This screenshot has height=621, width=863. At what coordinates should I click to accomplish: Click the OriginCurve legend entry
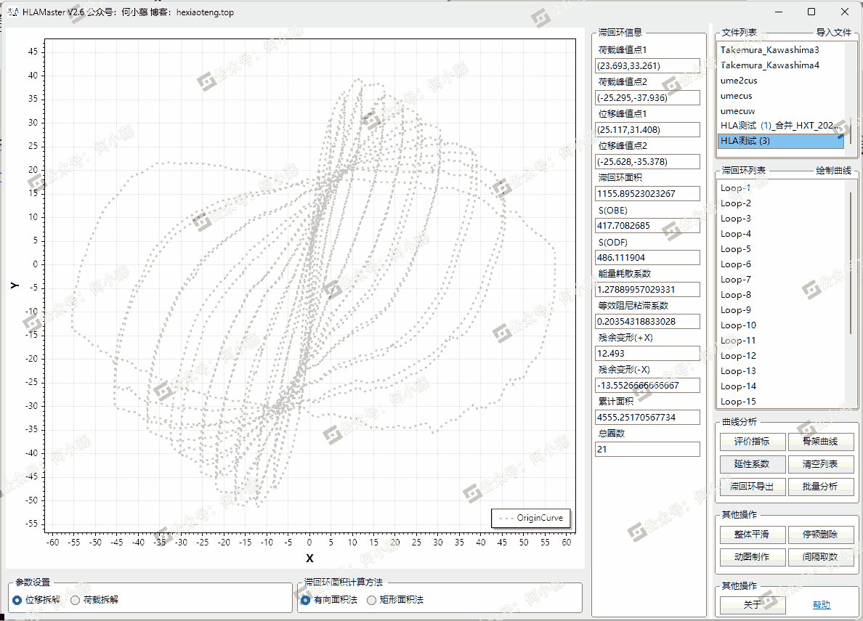(531, 519)
